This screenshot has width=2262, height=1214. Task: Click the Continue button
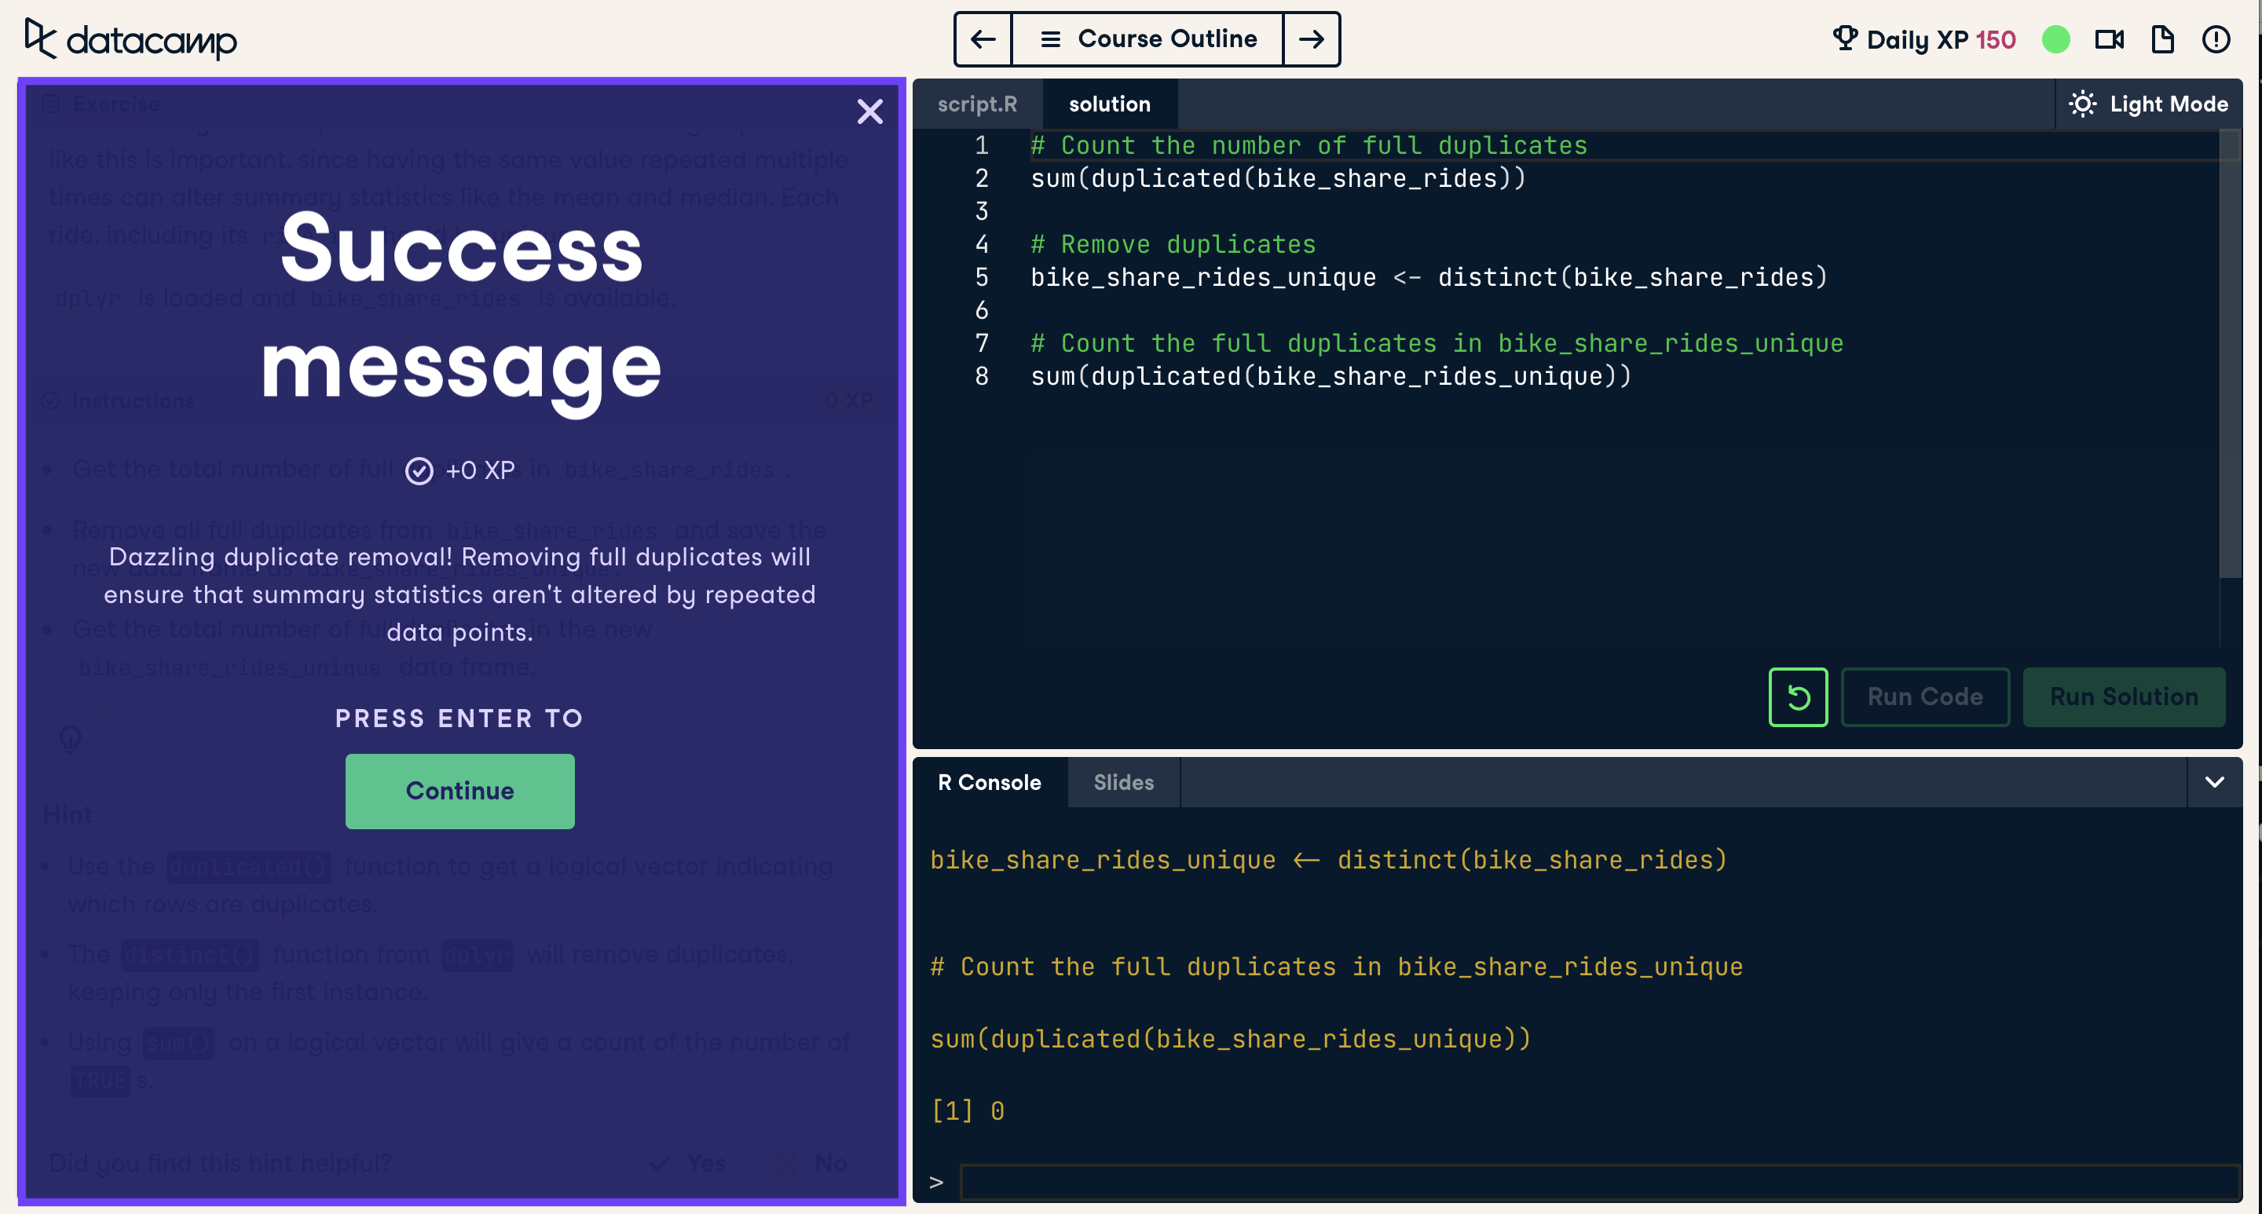coord(459,791)
